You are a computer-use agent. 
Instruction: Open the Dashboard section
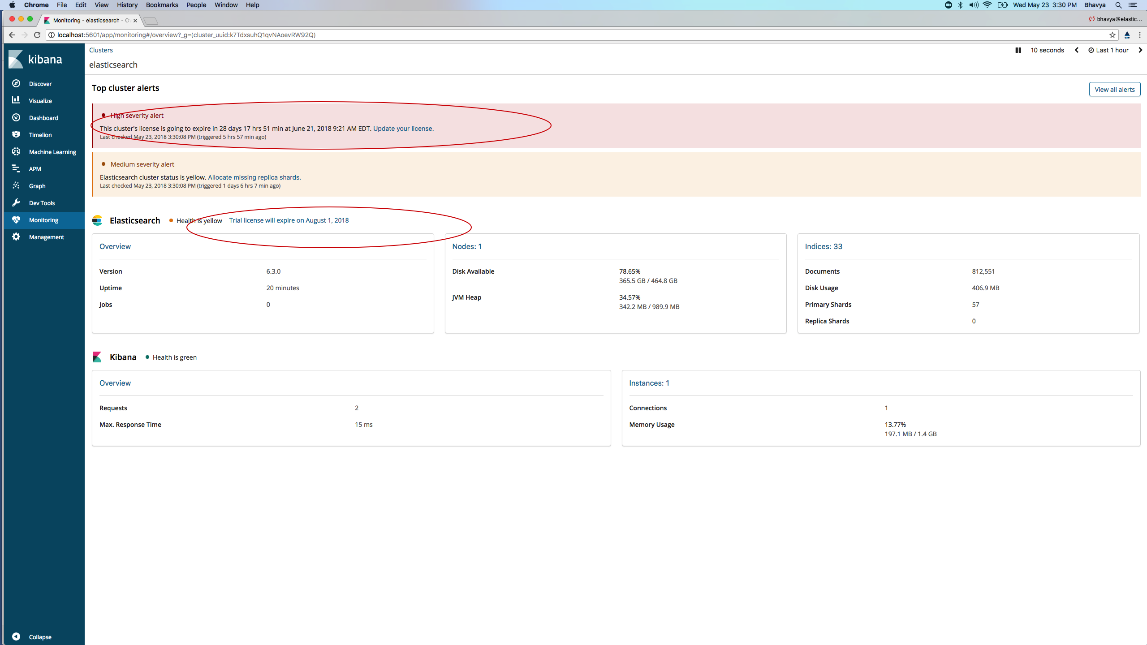(x=43, y=117)
